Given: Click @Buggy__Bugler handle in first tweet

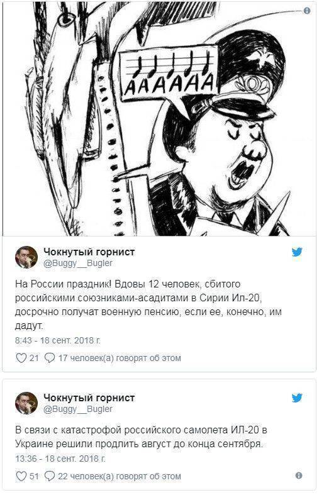Looking at the screenshot, I should point(77,264).
